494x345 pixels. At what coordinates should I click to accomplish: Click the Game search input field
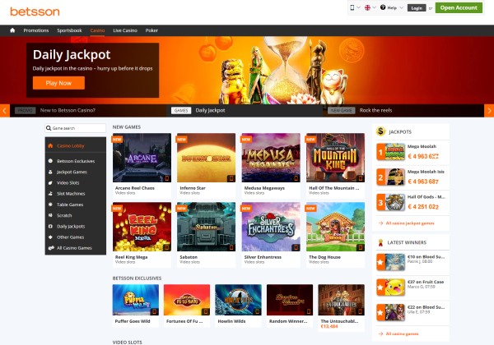75,128
